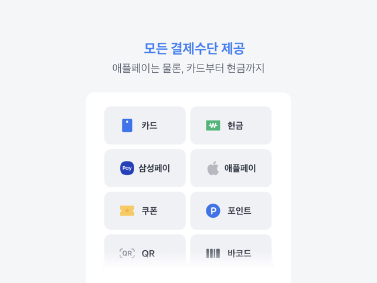377x283 pixels.
Task: Choose 애플페이 as payment method
Action: click(231, 168)
